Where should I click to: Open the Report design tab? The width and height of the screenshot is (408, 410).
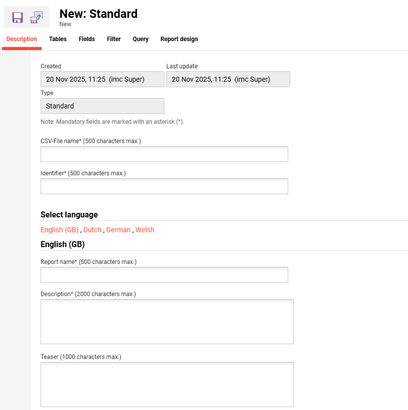tap(179, 39)
